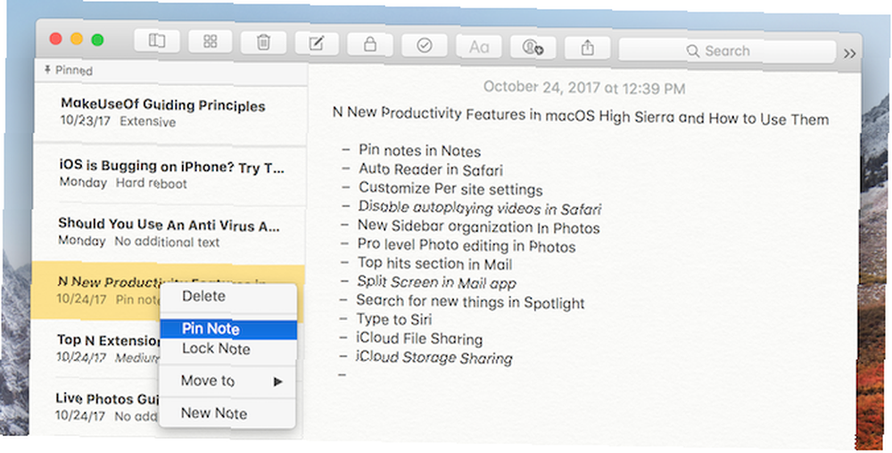892x453 pixels.
Task: Compose a new note with pencil icon
Action: (x=317, y=44)
